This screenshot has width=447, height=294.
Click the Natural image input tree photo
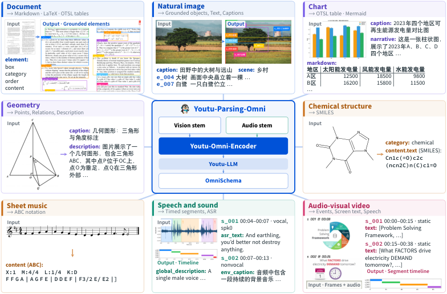(x=188, y=42)
